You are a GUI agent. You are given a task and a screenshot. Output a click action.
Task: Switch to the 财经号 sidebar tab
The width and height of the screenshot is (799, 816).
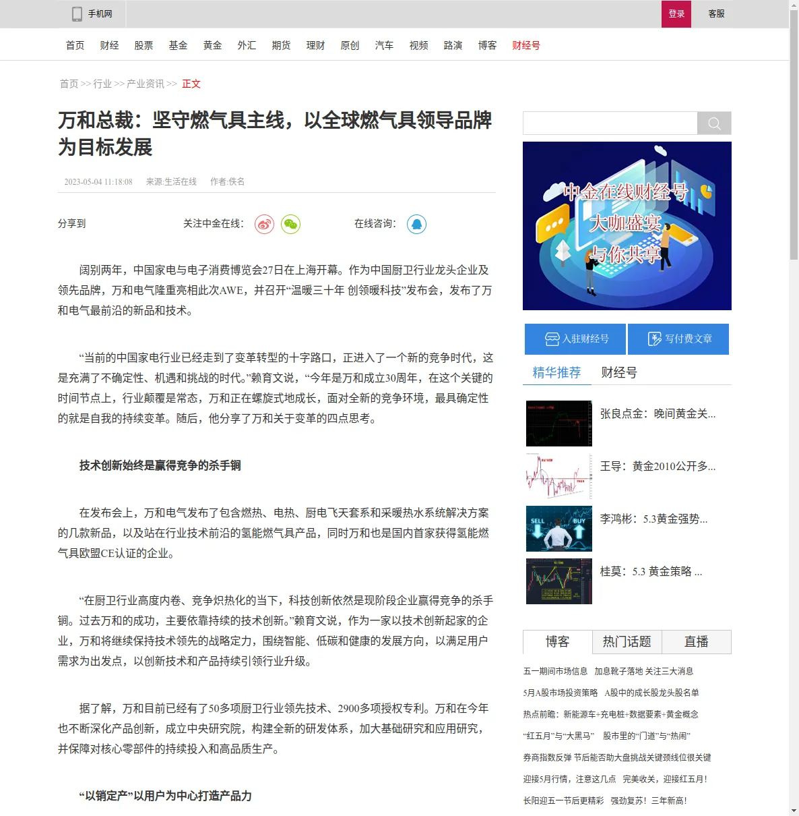click(x=619, y=373)
